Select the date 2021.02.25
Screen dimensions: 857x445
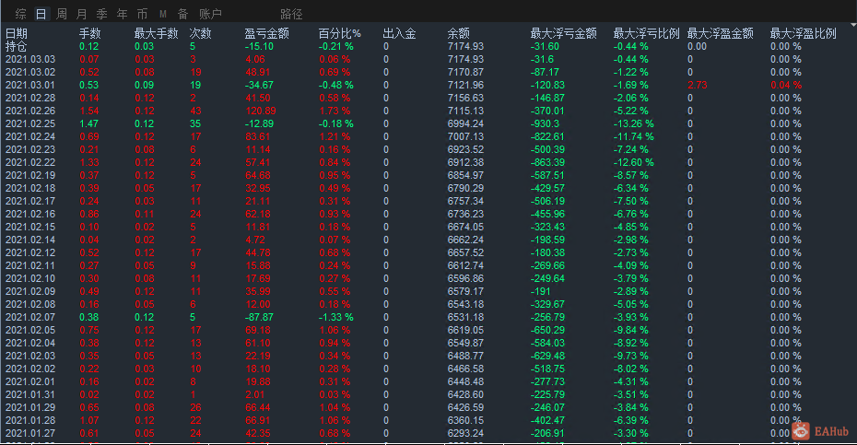[x=30, y=123]
